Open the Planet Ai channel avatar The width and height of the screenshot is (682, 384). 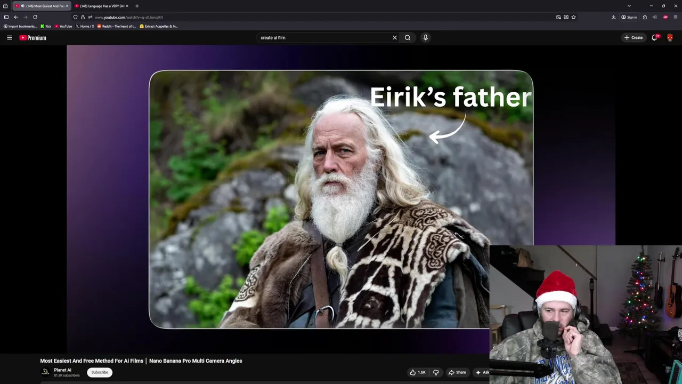tap(46, 372)
